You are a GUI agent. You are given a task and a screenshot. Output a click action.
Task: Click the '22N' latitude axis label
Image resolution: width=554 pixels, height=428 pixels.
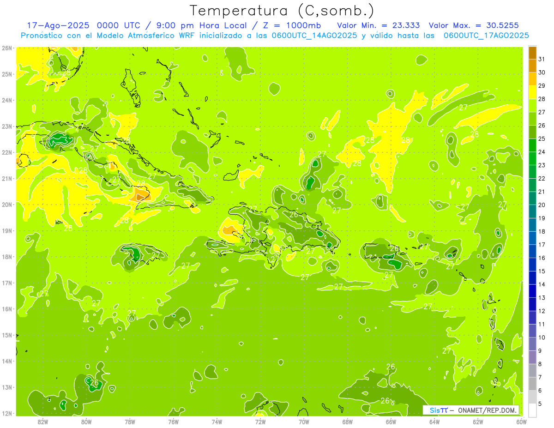tap(6, 152)
